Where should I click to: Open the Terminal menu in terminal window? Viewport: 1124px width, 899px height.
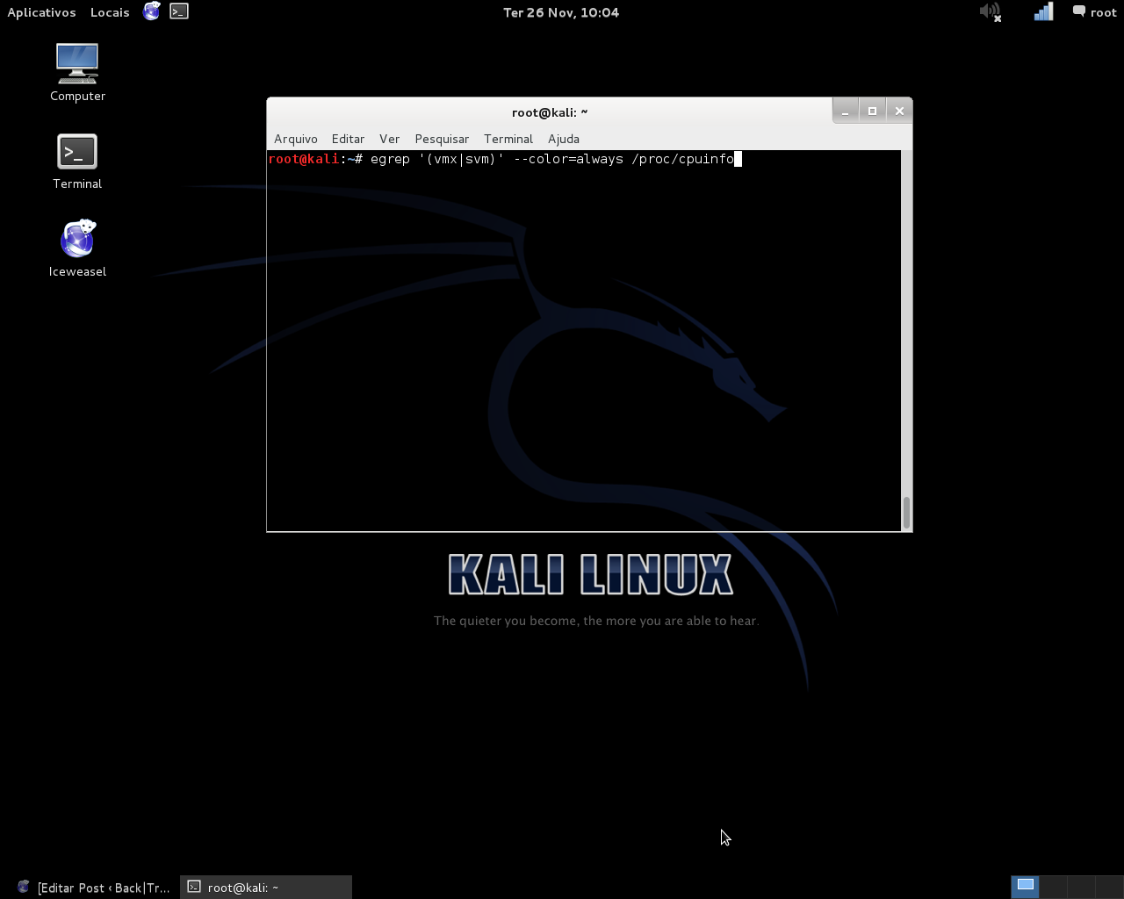click(508, 139)
